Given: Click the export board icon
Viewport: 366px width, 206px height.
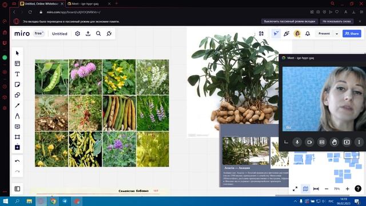Looking at the screenshot, I should [88, 34].
